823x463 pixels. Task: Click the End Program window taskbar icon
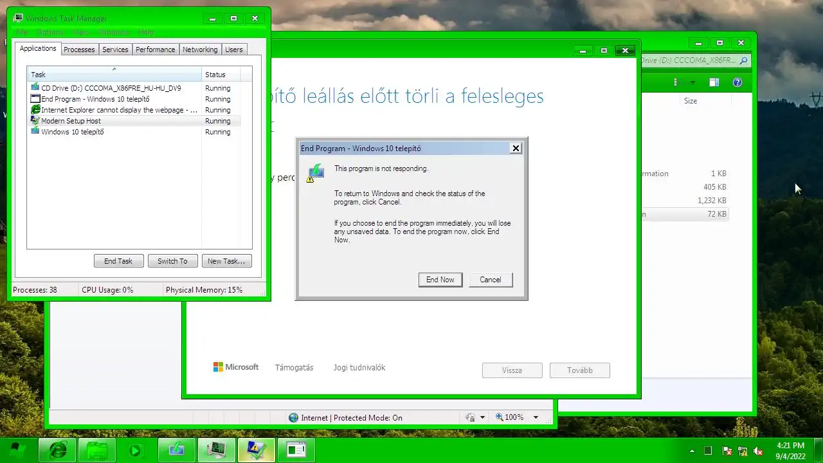click(296, 450)
